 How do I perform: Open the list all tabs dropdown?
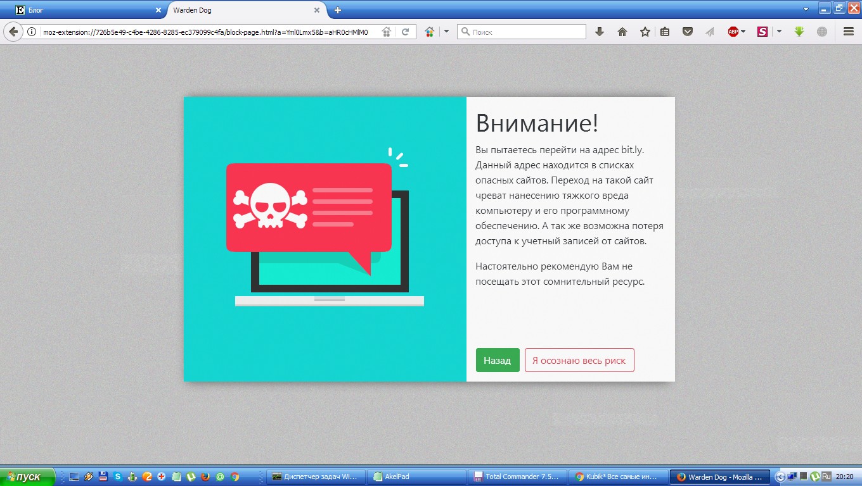(x=806, y=10)
